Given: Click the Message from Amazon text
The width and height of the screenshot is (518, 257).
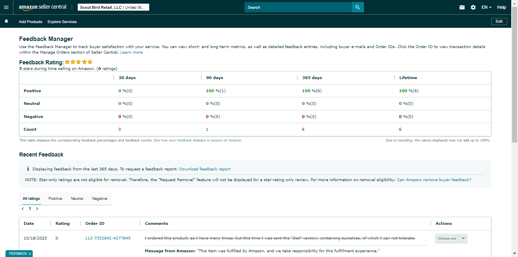Looking at the screenshot, I should pyautogui.click(x=263, y=251).
